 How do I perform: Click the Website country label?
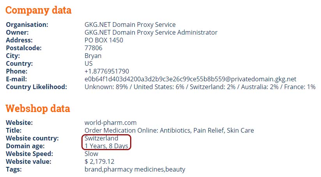tap(32, 138)
